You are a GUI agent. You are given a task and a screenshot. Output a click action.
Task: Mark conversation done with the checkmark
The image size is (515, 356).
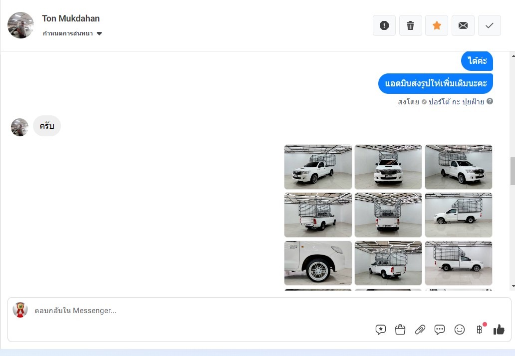pyautogui.click(x=490, y=25)
